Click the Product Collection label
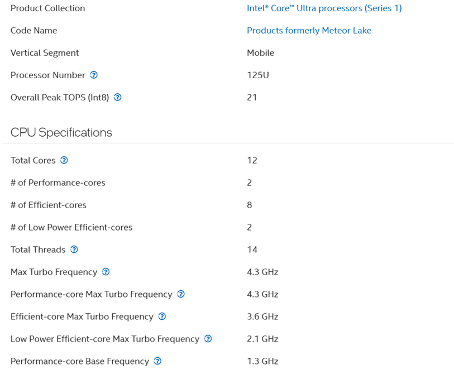This screenshot has width=454, height=374. 48,8
